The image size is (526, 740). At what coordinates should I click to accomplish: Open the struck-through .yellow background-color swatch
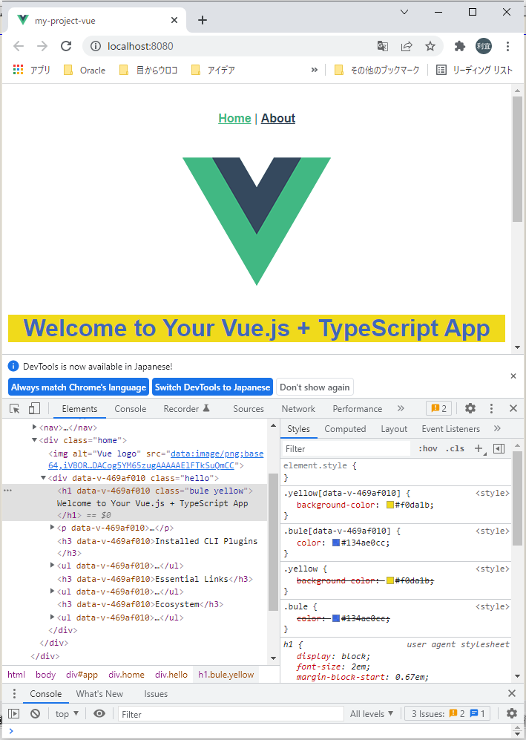[389, 580]
